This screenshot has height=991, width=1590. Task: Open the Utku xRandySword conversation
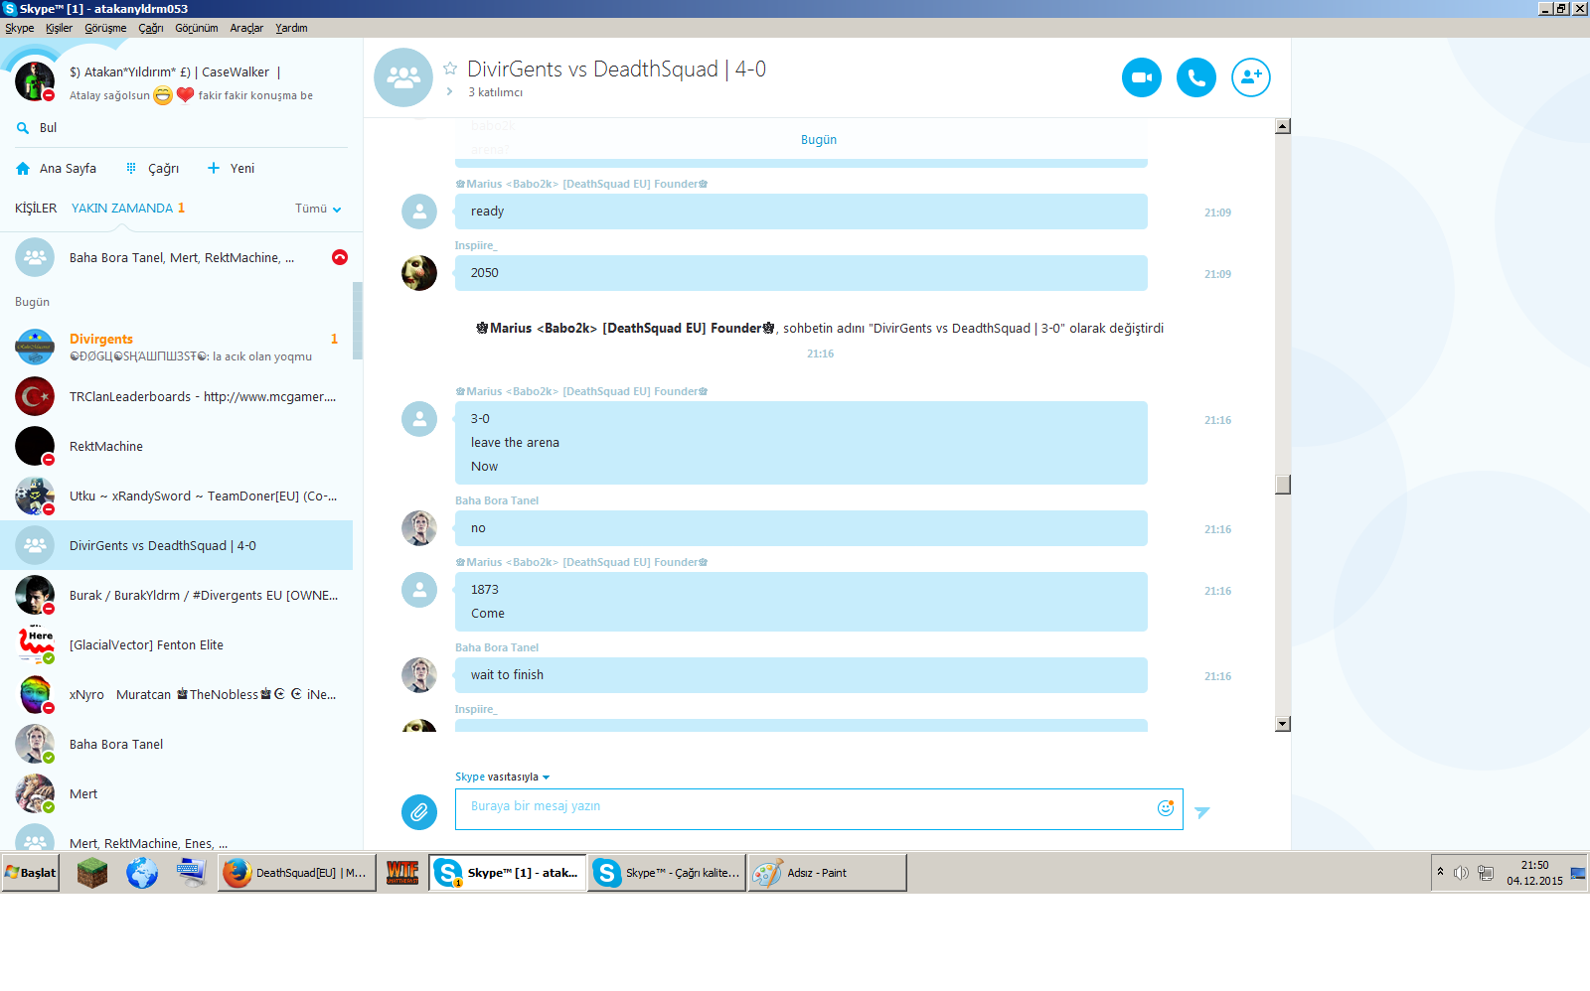[176, 495]
